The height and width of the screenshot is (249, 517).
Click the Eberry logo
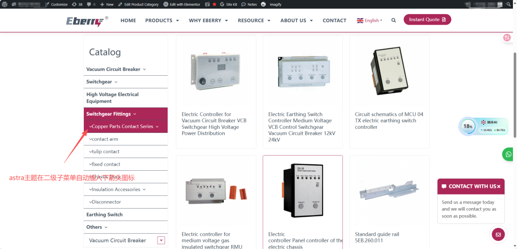pos(86,21)
